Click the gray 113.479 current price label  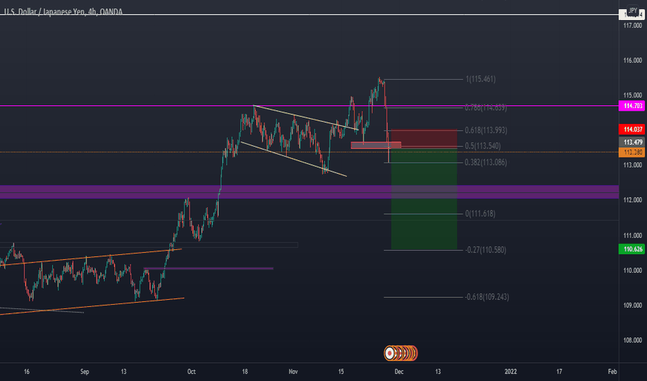(x=632, y=142)
